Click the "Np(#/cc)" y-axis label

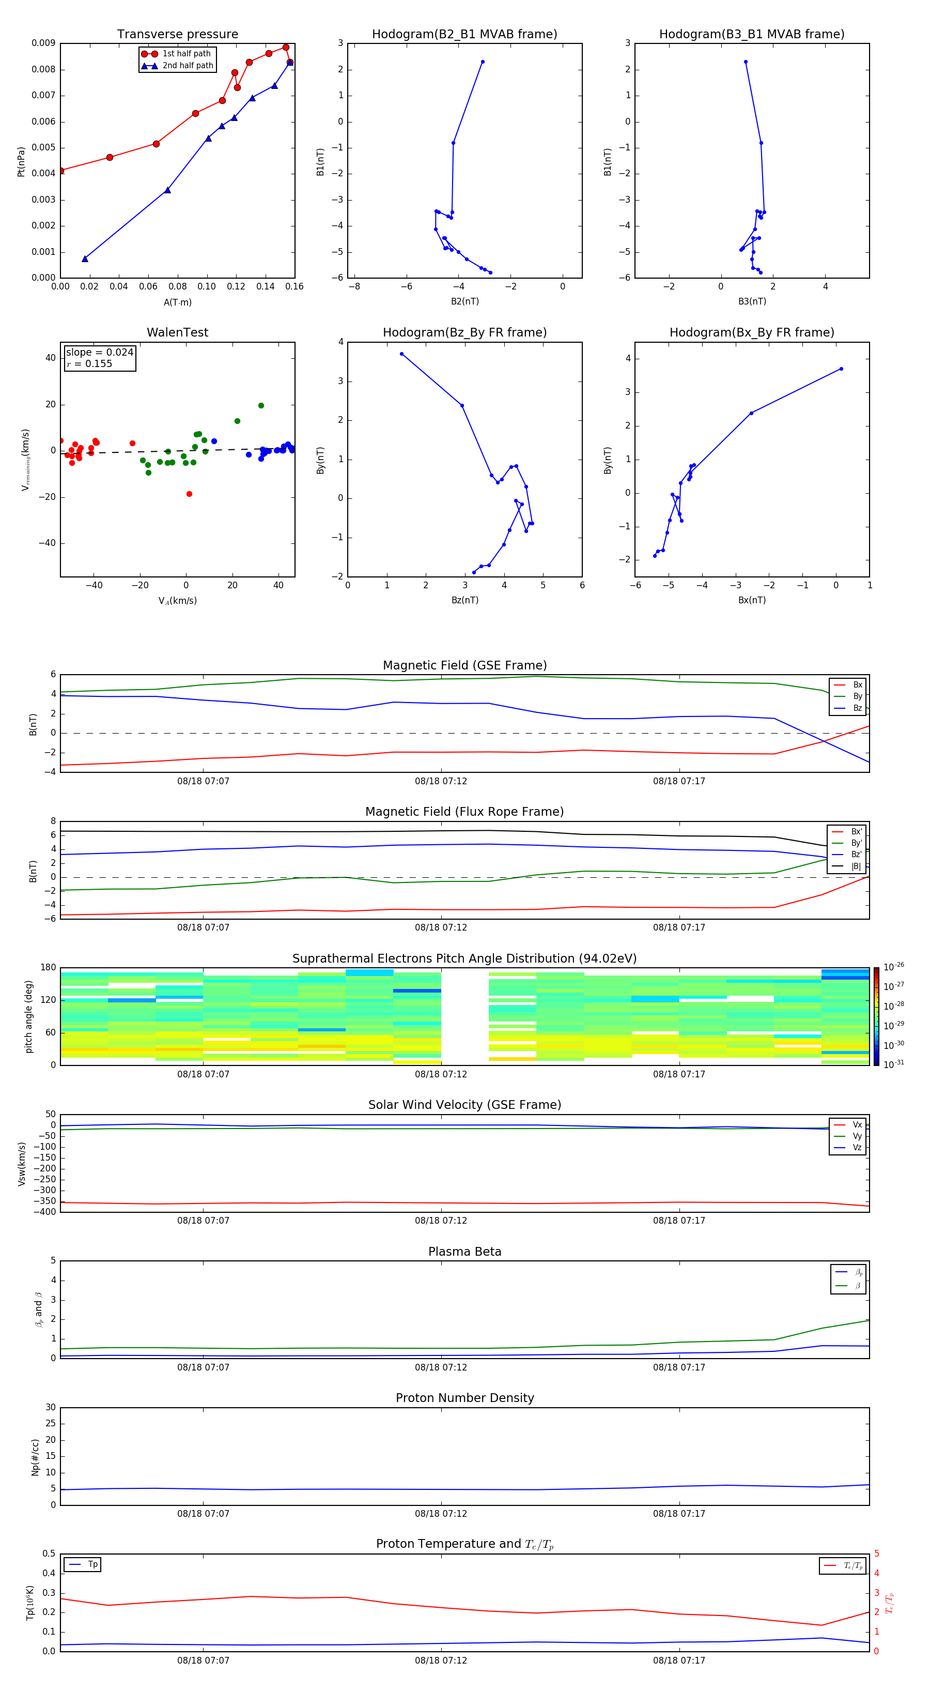[x=35, y=1457]
